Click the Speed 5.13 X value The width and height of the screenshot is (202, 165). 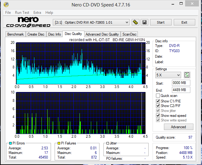[x=188, y=157]
